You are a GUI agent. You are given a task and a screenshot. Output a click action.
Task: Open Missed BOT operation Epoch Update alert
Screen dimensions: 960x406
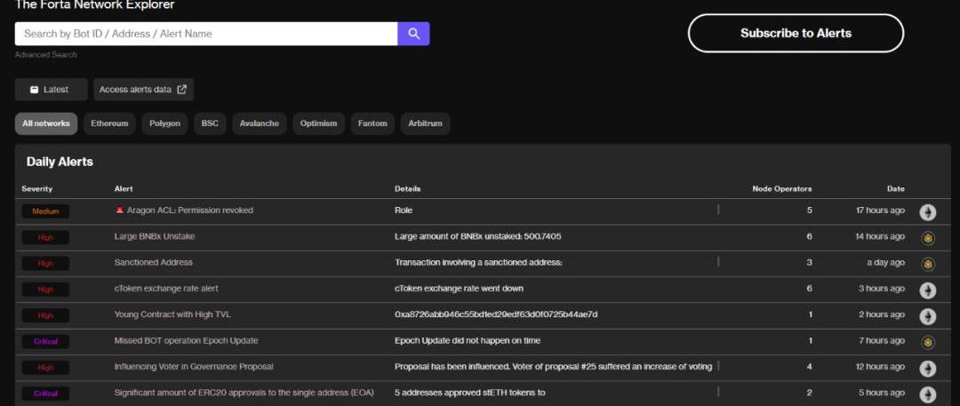186,340
